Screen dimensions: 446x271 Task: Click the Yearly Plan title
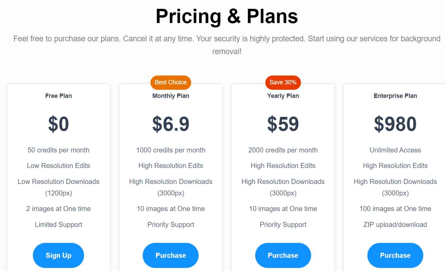pos(283,96)
